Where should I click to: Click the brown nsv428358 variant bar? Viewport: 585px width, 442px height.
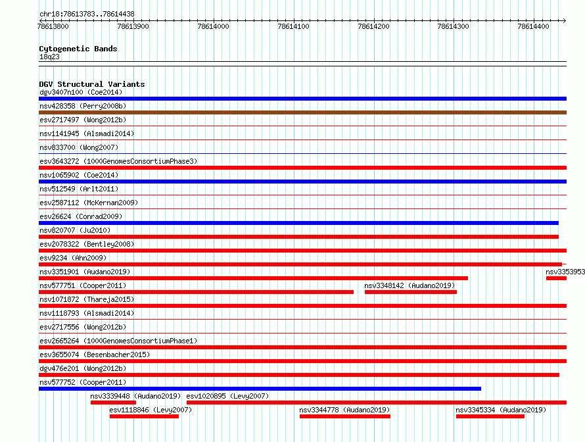click(x=302, y=112)
